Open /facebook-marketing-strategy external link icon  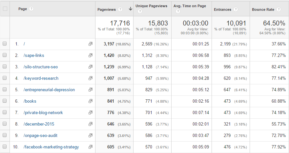coord(90,147)
